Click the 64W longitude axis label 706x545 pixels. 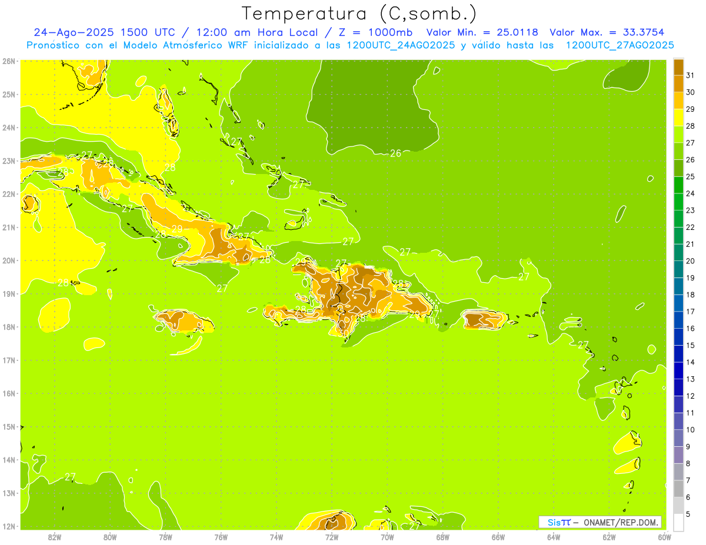point(554,537)
